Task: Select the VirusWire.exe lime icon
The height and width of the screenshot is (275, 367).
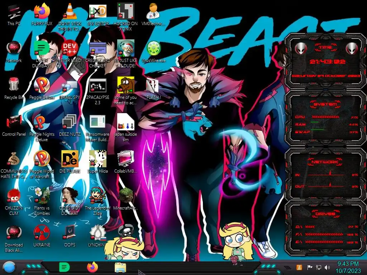Action: click(x=153, y=52)
